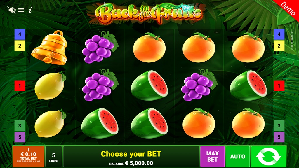Image resolution: width=299 pixels, height=168 pixels.
Task: Decrease total bet with minus sign
Action: click(x=28, y=164)
